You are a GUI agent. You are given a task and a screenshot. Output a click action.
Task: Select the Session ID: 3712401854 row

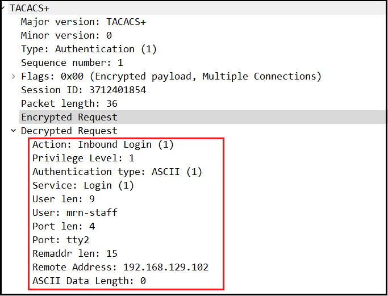[83, 90]
